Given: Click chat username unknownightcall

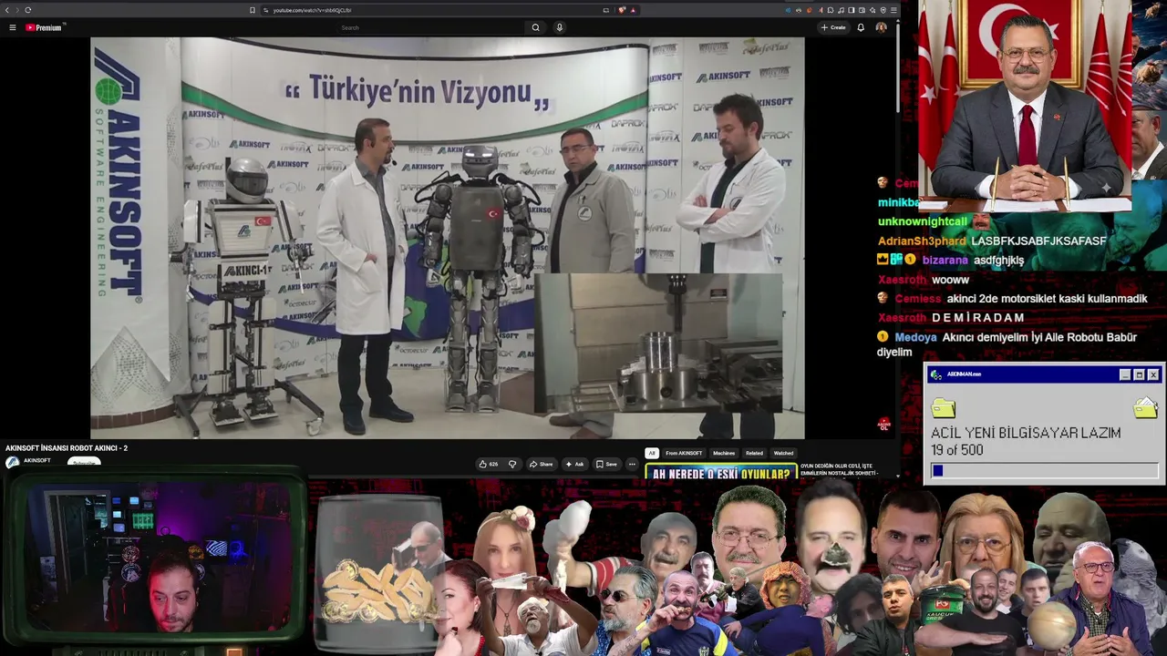Looking at the screenshot, I should (x=923, y=221).
